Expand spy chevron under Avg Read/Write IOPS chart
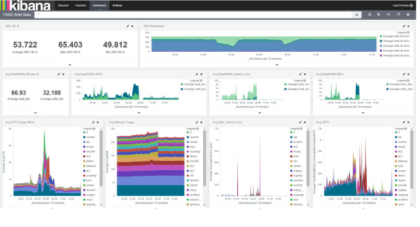Screen dimensions: 420x227 pos(139,113)
